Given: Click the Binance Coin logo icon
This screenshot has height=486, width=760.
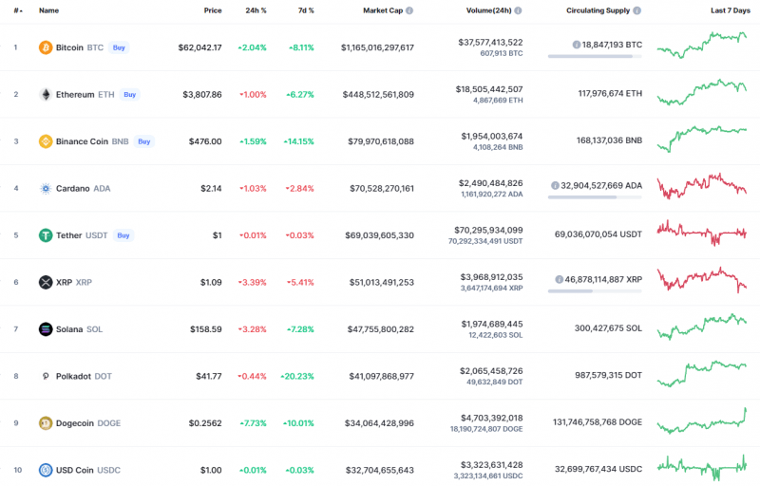Looking at the screenshot, I should point(46,141).
